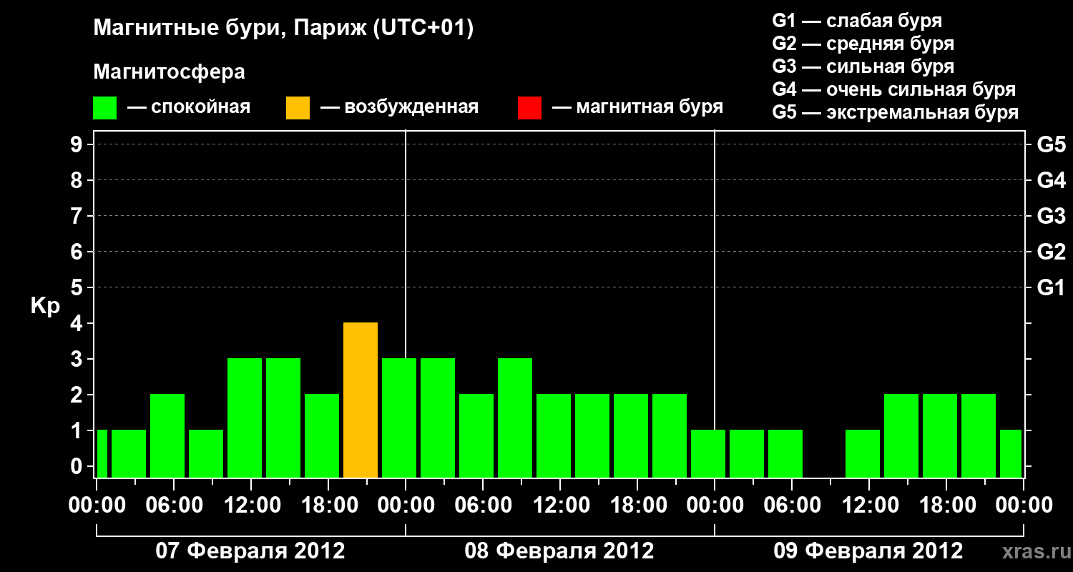The height and width of the screenshot is (572, 1073).
Task: Click the red 'магнитная буря' legend swatch
Action: coord(529,108)
